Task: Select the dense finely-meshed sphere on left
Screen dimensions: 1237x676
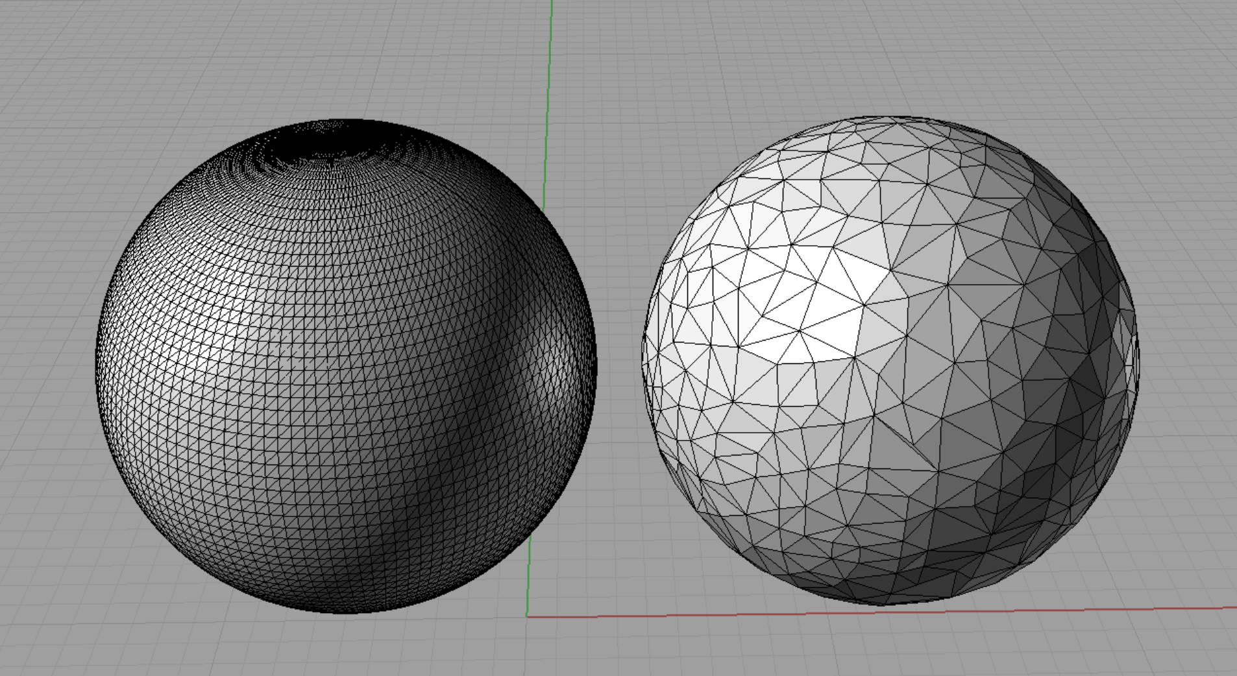Action: tap(346, 366)
